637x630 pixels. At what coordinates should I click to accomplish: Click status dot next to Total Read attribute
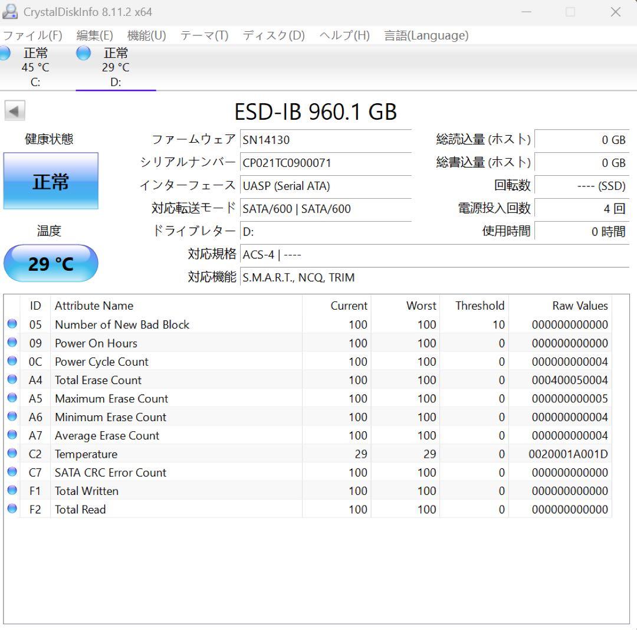[x=12, y=509]
